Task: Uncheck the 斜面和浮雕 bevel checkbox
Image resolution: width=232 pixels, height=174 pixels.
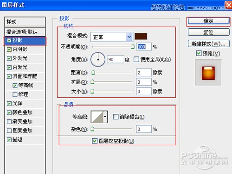Action: click(9, 76)
